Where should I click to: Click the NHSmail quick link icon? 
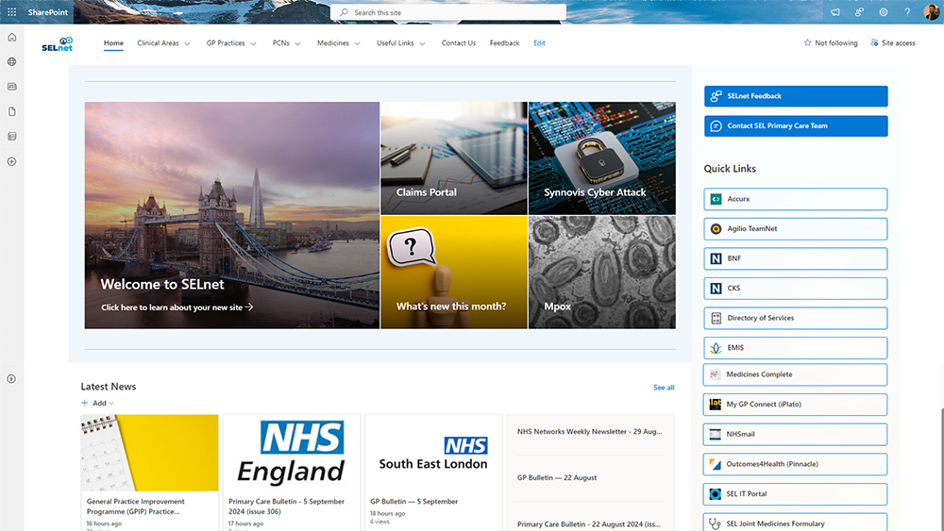click(716, 434)
